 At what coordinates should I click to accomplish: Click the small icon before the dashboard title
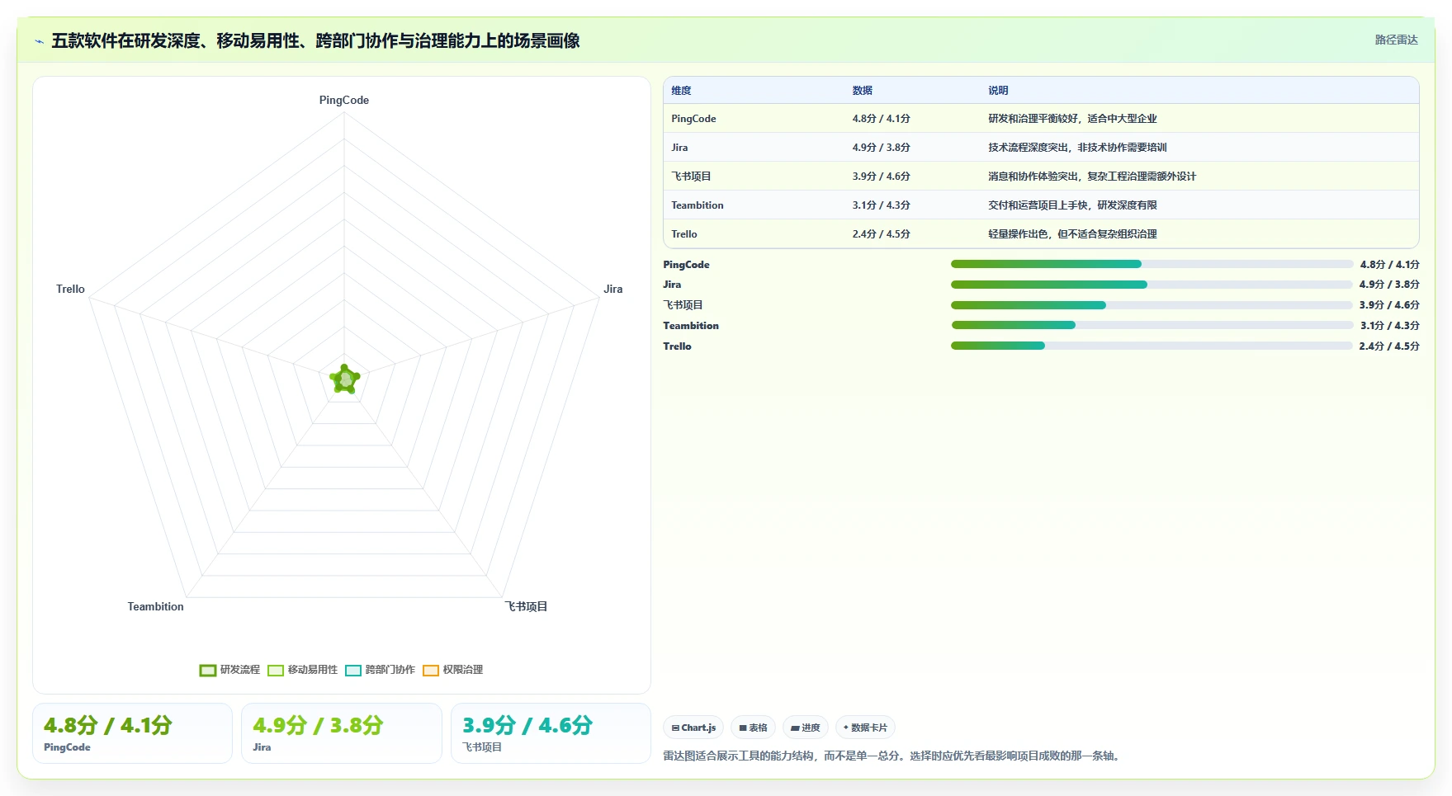39,41
